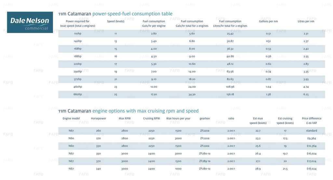The height and width of the screenshot is (180, 333).
Task: Click the 28.9 est max speed value
Action: [x=258, y=169]
